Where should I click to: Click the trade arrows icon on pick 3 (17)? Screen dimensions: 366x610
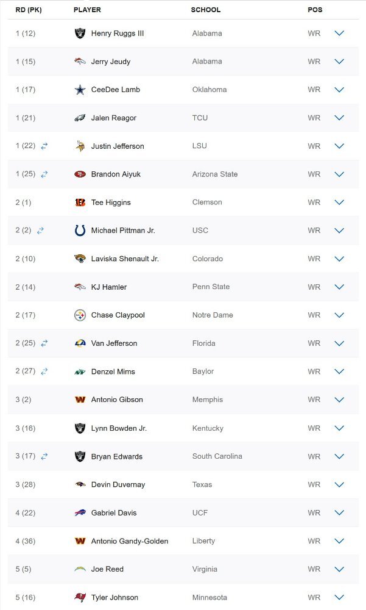tap(44, 456)
